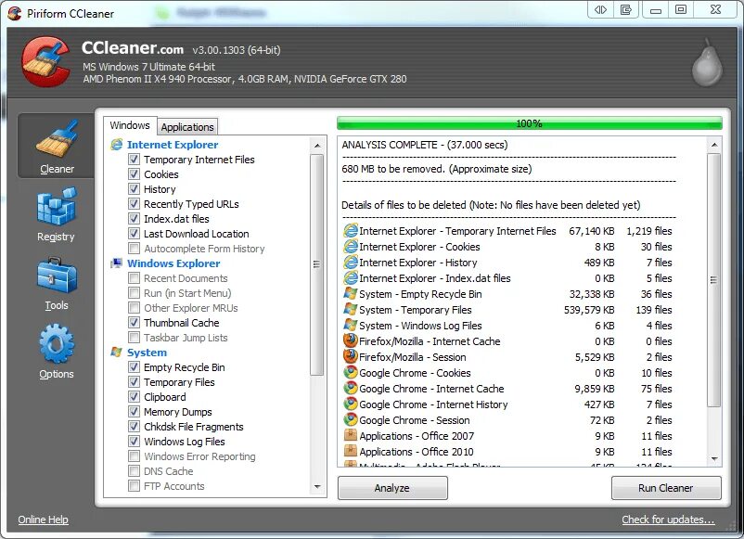Click Windows icon beside Empty Recycle Bin result
This screenshot has height=539, width=744.
point(350,294)
